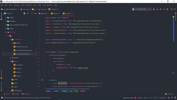Expand the node_modules folder

(6, 25)
